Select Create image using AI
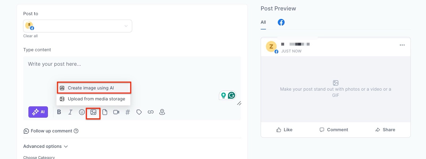Screen dimensions: 426x159 click(91, 88)
